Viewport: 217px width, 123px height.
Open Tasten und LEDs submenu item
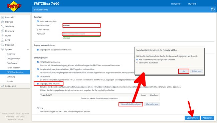click(14, 67)
